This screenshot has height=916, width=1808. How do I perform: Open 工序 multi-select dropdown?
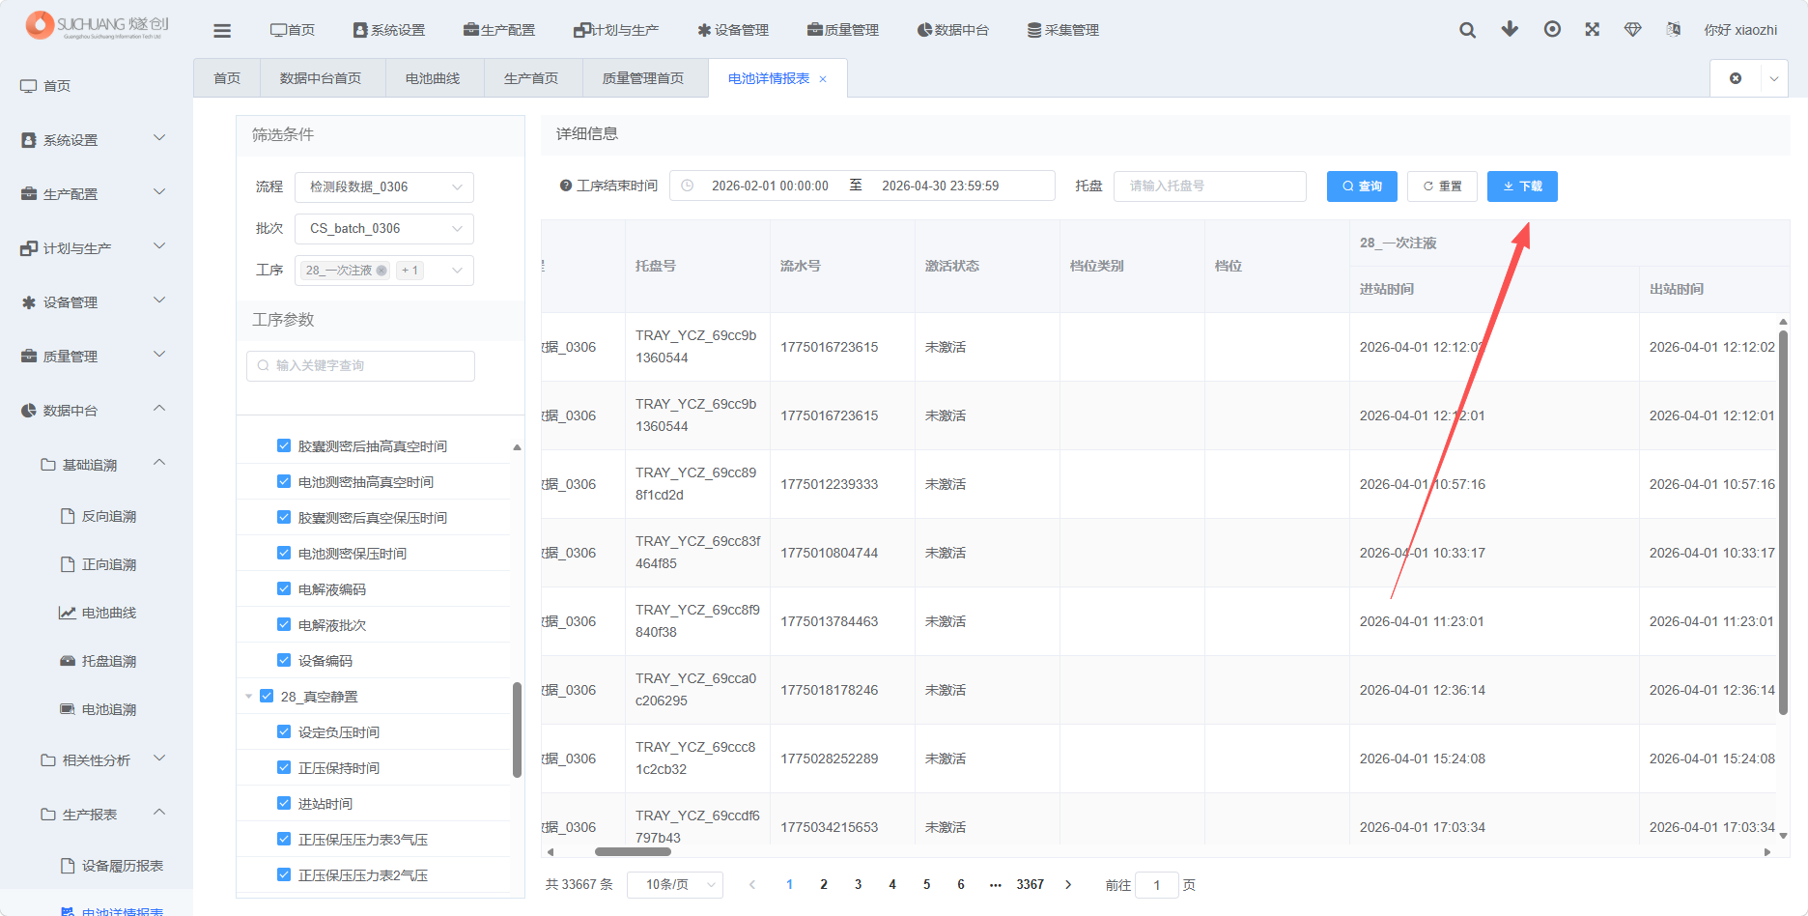384,270
